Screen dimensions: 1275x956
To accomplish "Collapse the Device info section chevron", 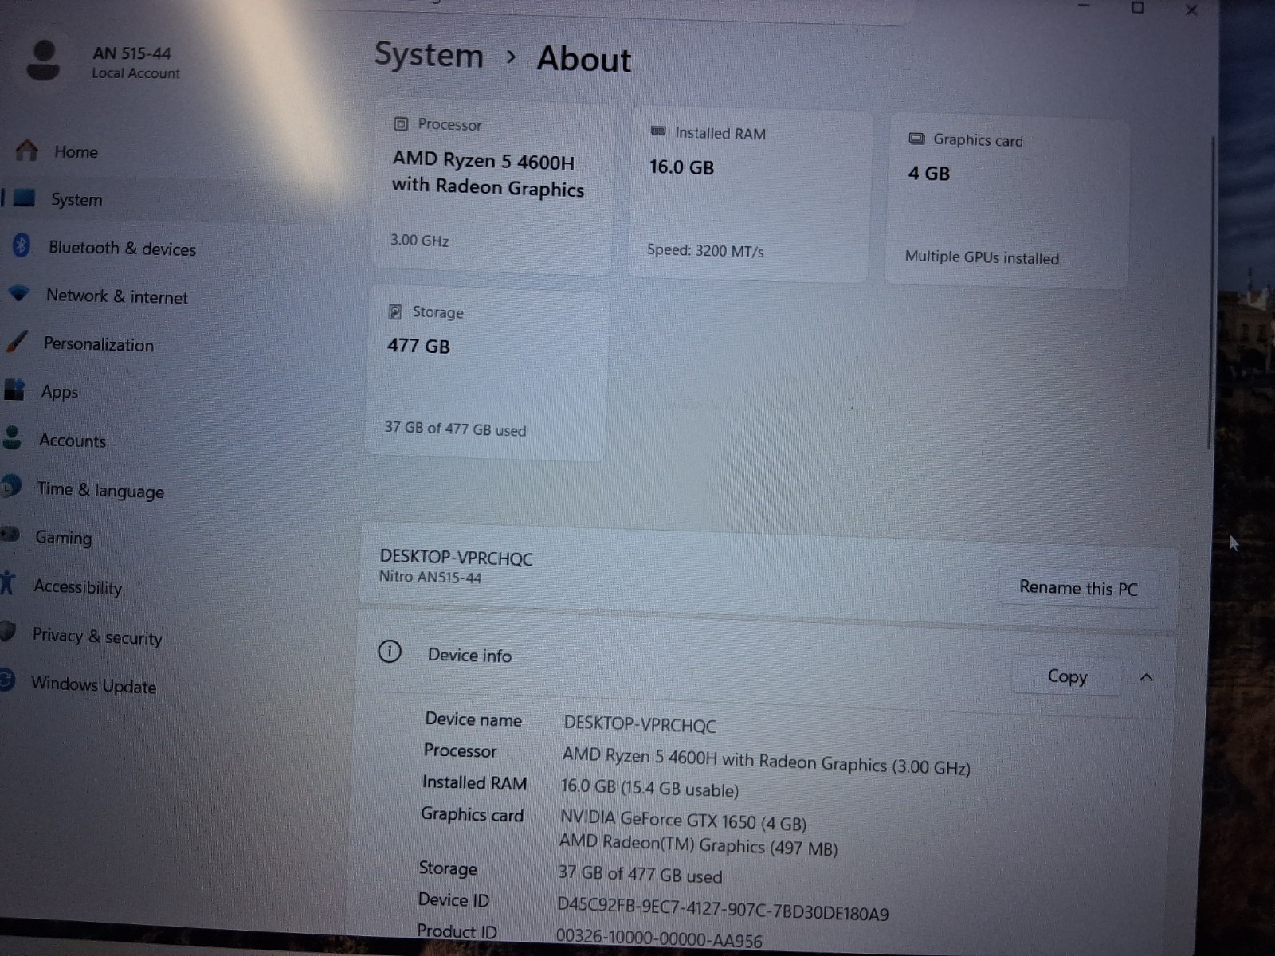I will click(x=1147, y=677).
